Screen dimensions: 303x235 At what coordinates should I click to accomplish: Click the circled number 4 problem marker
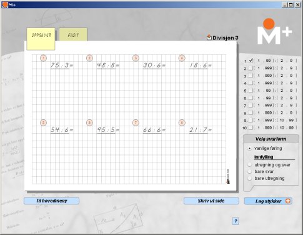coord(182,58)
